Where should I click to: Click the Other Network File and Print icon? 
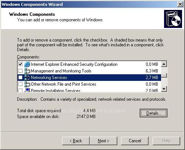click(27, 84)
